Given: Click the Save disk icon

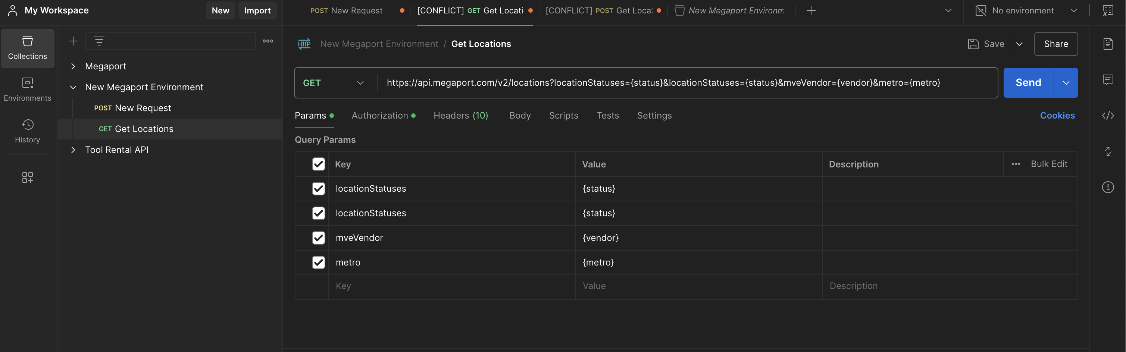Looking at the screenshot, I should pos(973,44).
